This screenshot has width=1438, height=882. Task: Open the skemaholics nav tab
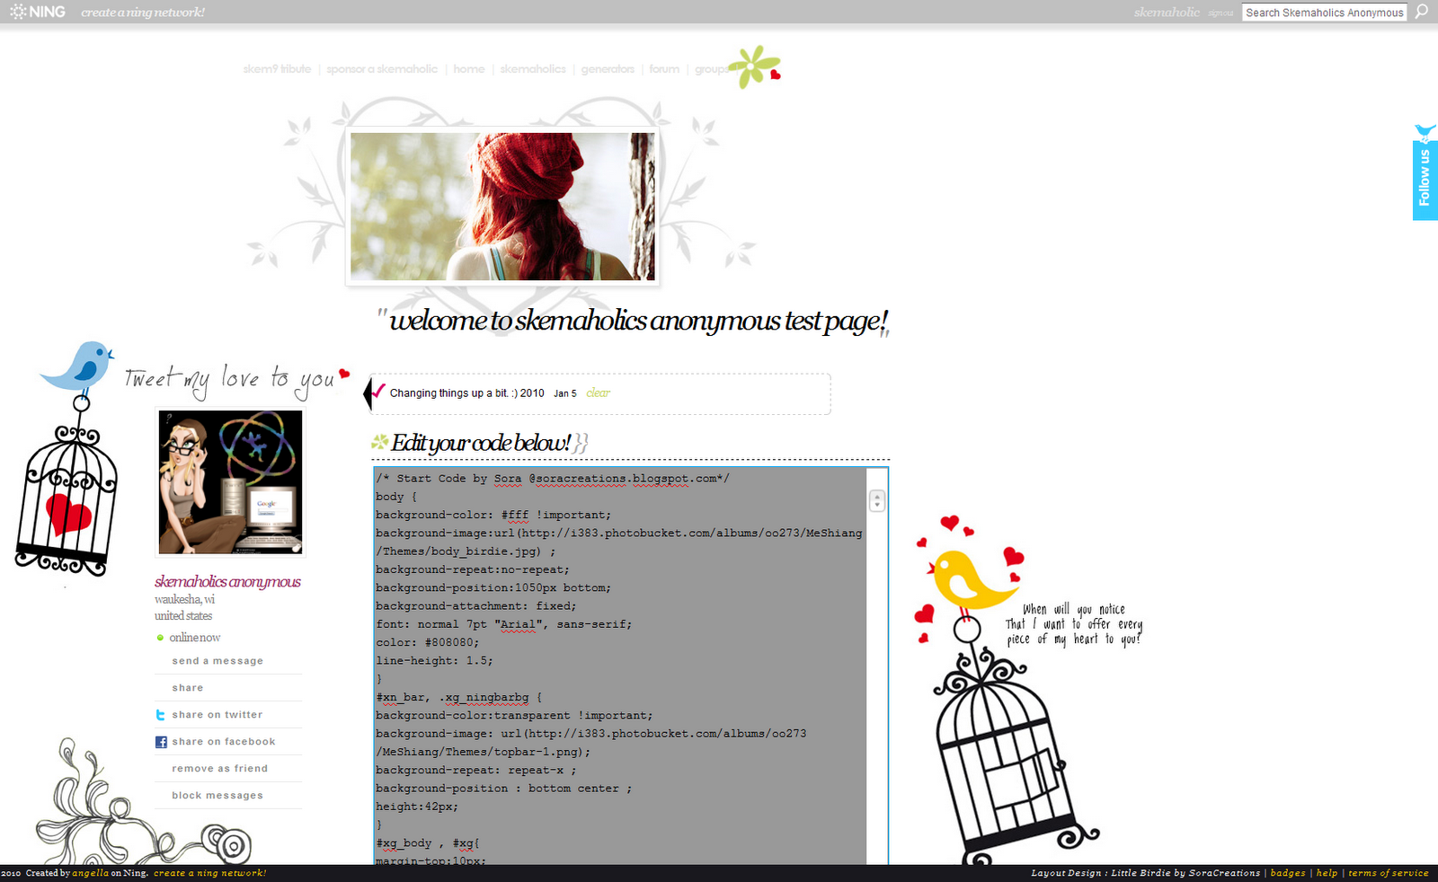(533, 69)
